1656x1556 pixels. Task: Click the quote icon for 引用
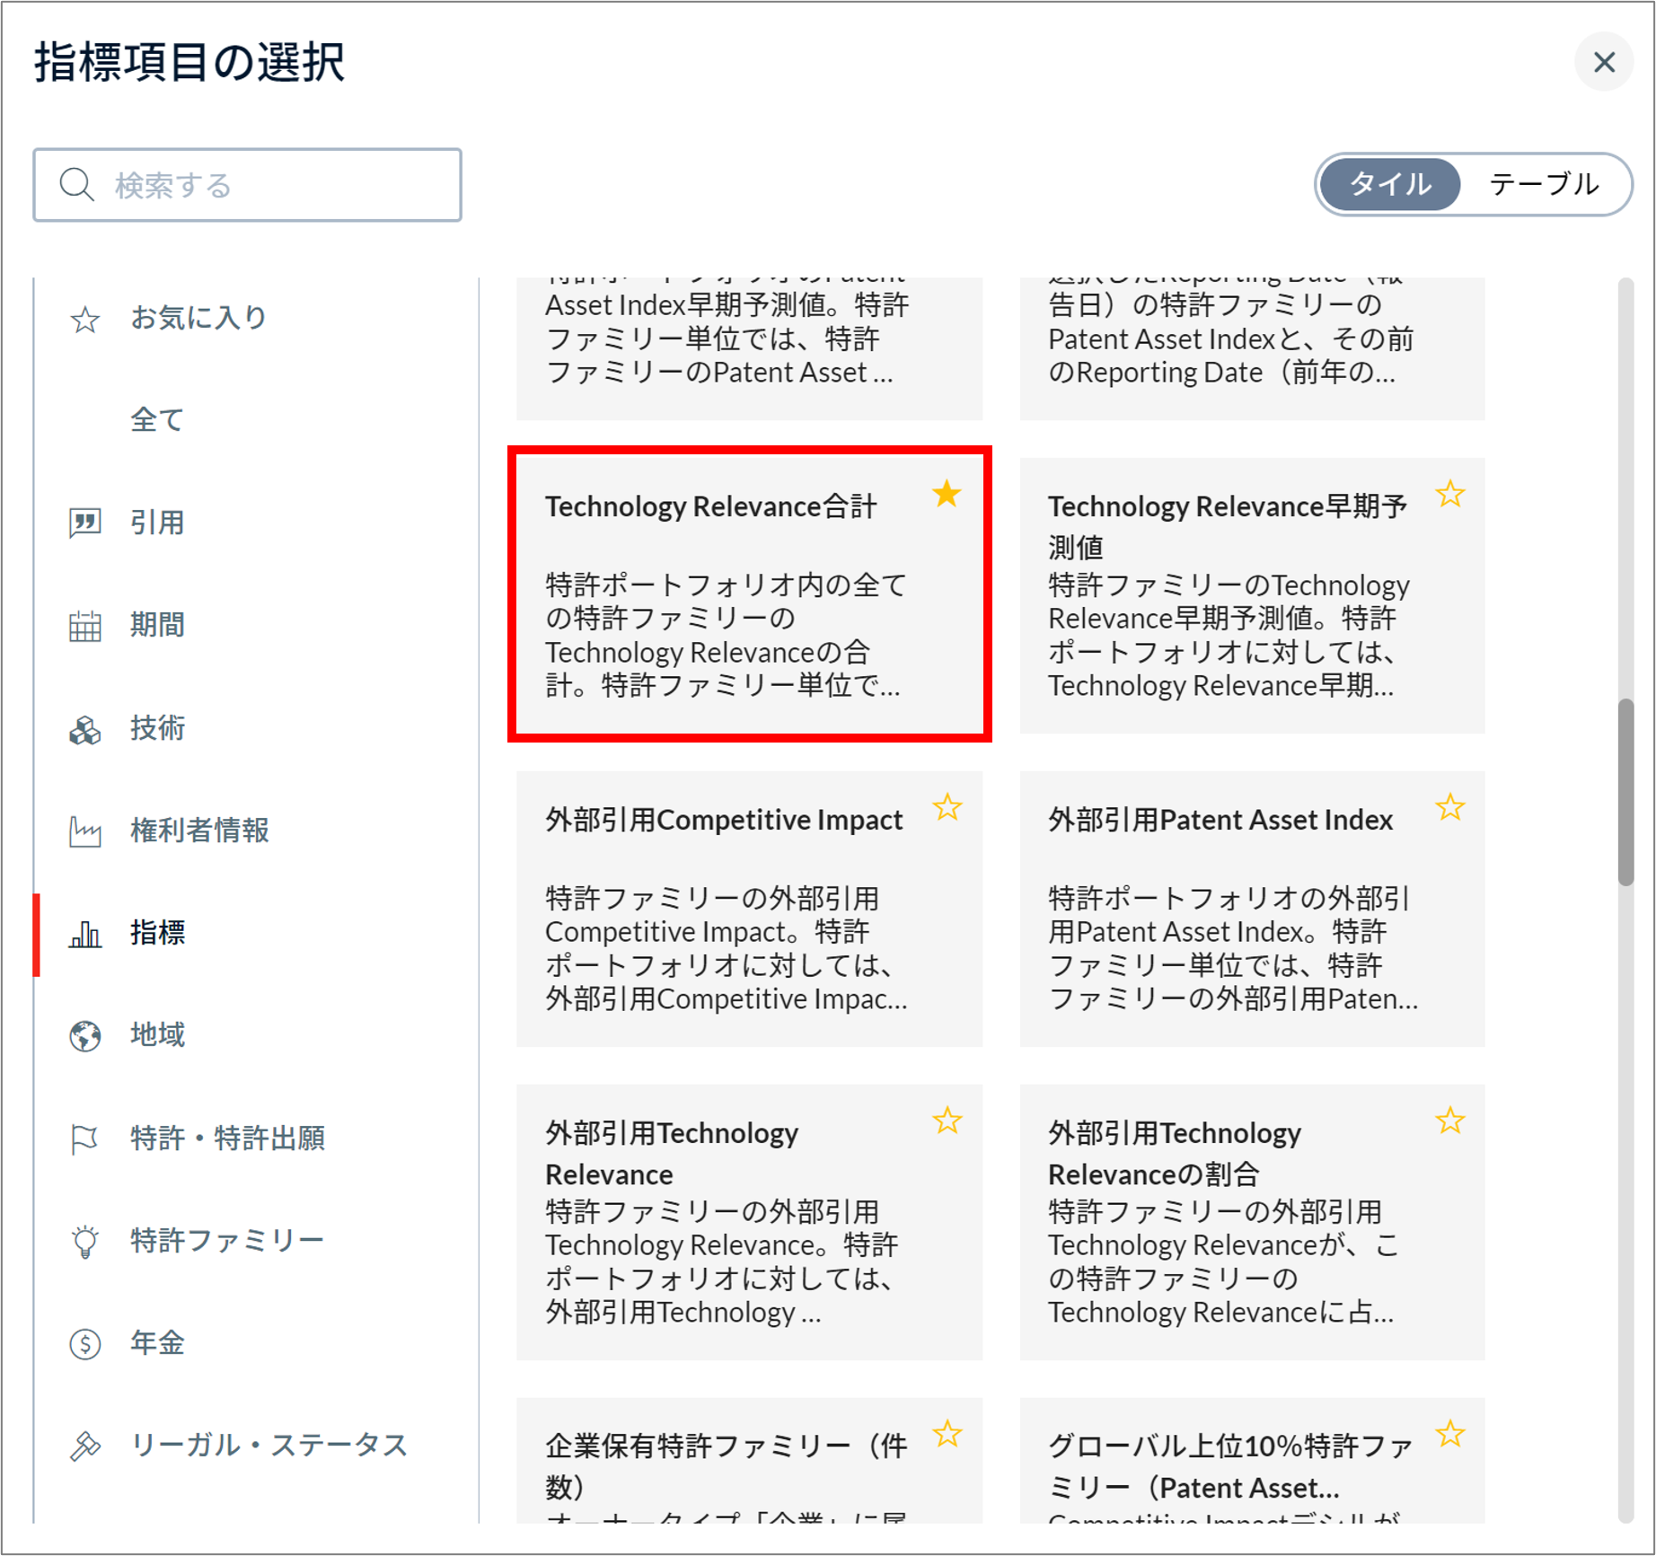85,523
